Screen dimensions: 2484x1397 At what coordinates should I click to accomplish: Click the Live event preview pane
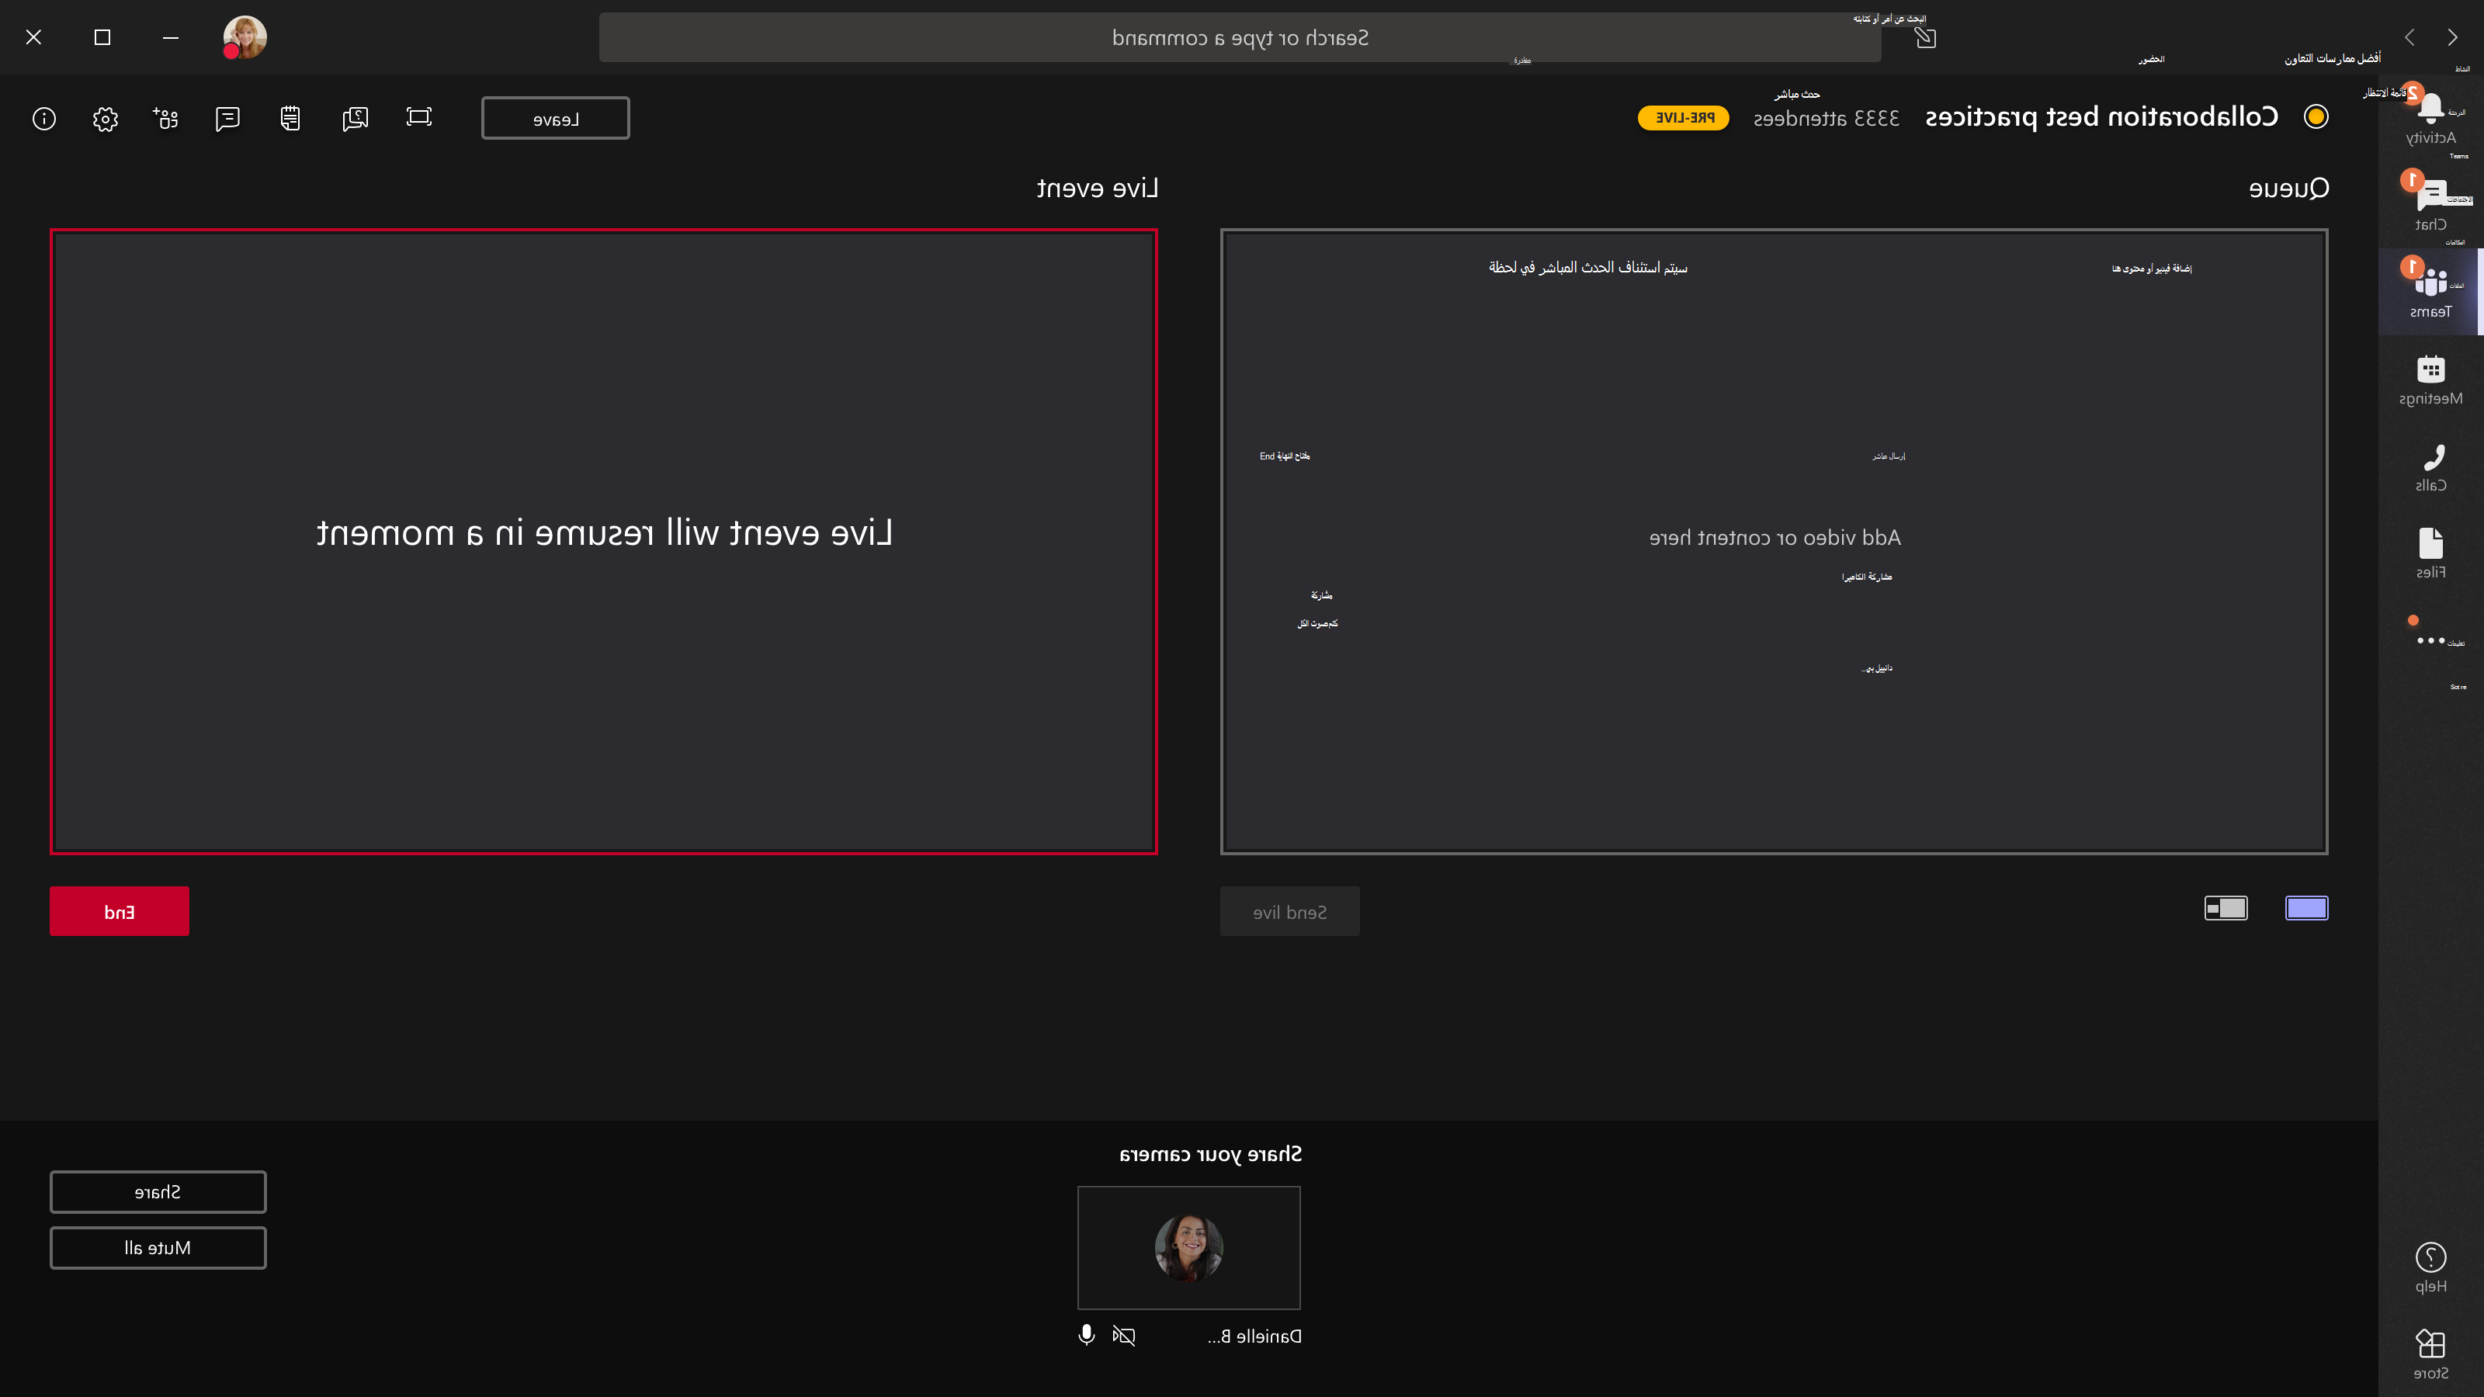click(604, 542)
